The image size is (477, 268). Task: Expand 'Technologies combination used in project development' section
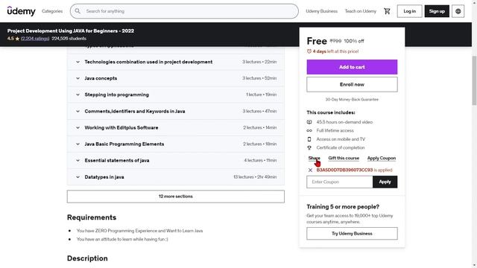click(x=176, y=62)
